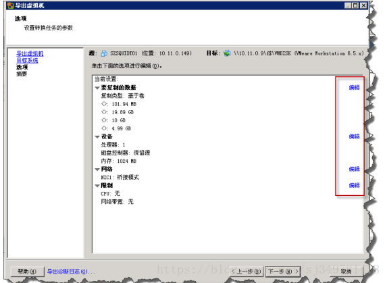Open the 导出虚拟机 step in the sidebar

[30, 53]
